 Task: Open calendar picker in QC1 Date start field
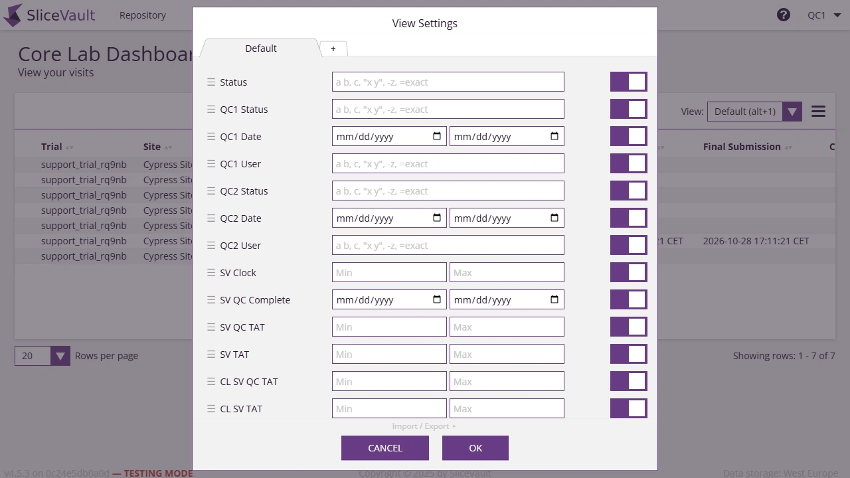[437, 136]
